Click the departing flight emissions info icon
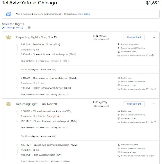The height and width of the screenshot is (164, 162). 108,39
